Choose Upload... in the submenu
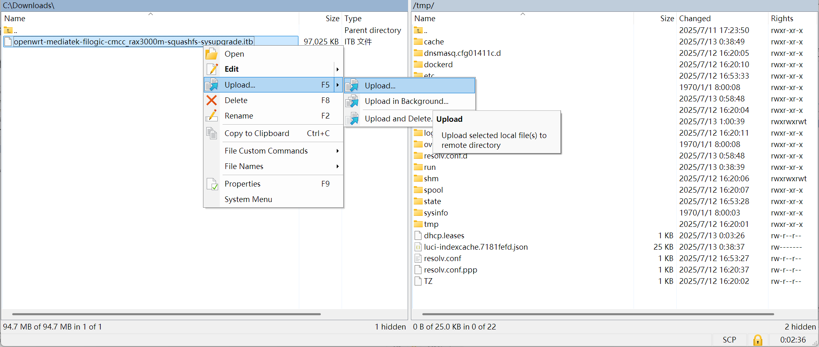The image size is (819, 347). click(410, 86)
